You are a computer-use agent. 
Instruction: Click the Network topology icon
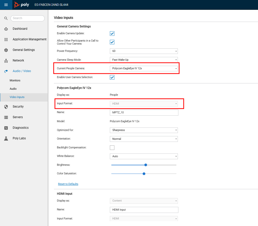click(6, 61)
